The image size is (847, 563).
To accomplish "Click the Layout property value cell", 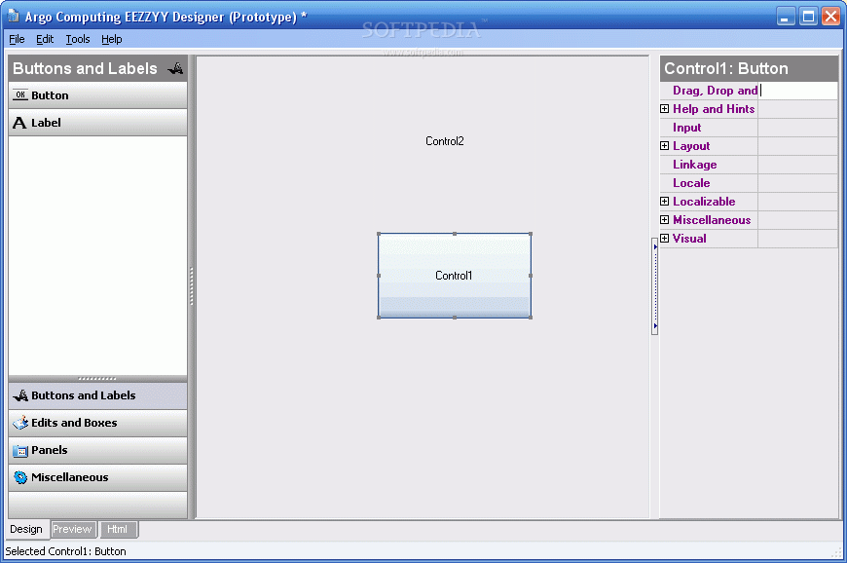I will pos(798,146).
